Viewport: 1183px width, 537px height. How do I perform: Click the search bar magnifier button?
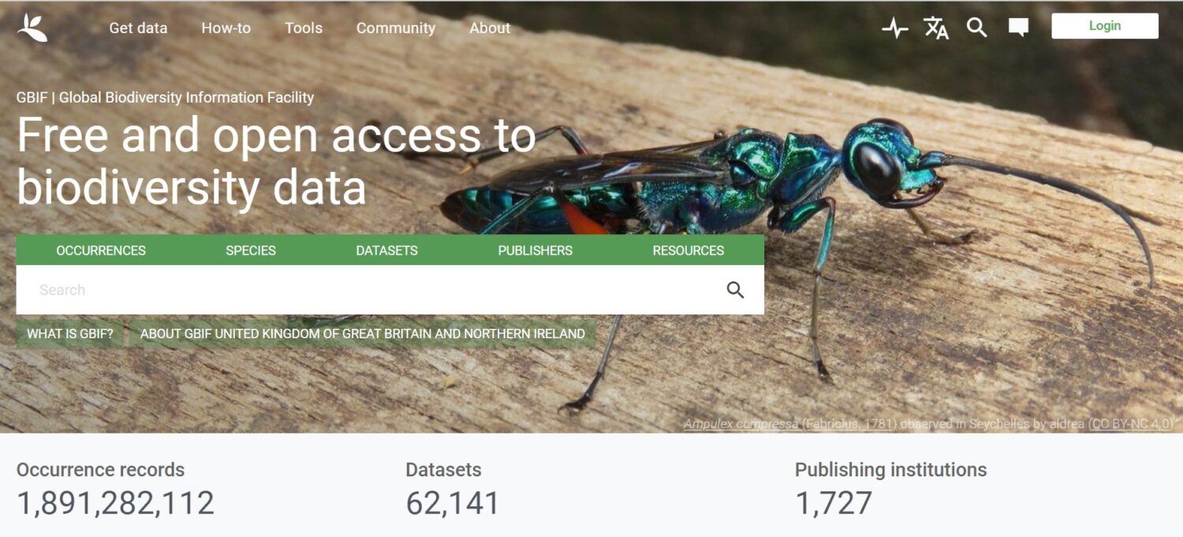[x=735, y=290]
